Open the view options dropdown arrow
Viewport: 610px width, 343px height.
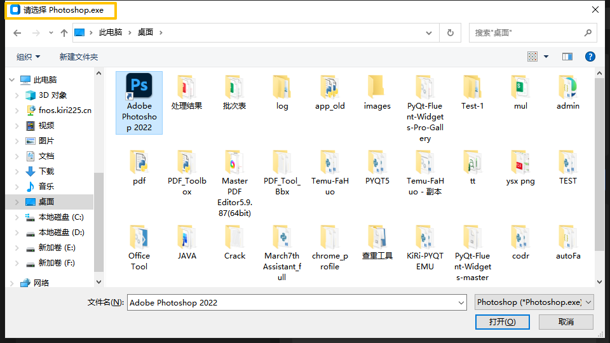tap(546, 57)
